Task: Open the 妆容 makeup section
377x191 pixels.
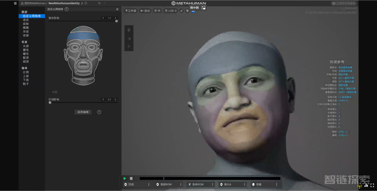Action: (x=26, y=36)
